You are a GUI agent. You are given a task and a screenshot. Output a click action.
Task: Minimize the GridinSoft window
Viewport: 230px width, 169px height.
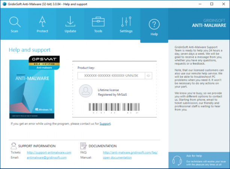click(200, 4)
